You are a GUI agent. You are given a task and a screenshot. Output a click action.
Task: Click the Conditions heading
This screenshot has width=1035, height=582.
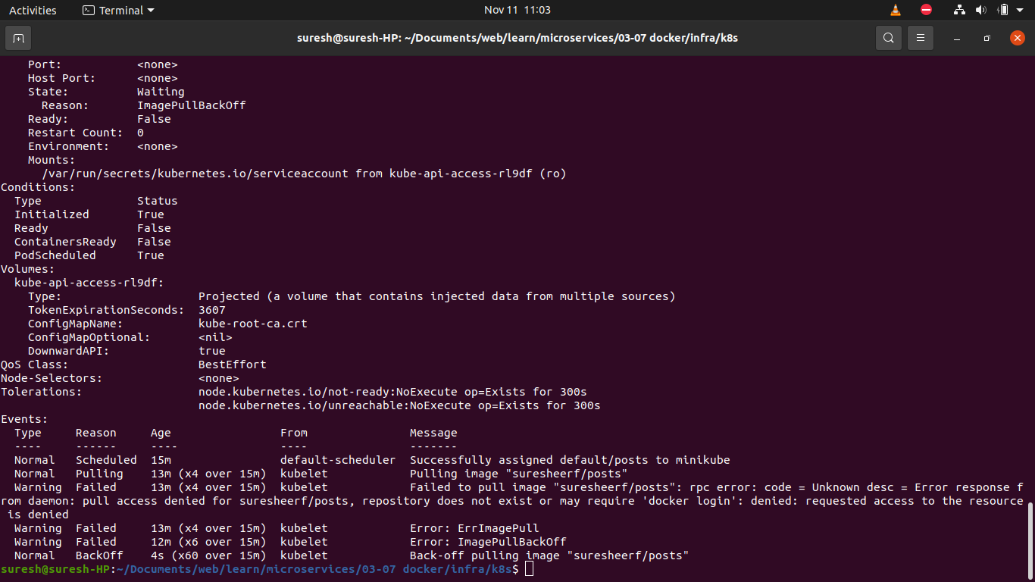tap(38, 187)
